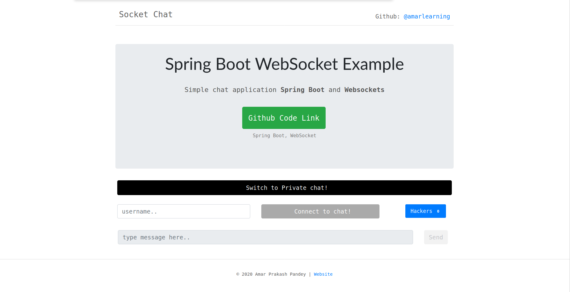The image size is (570, 292).
Task: Click the Socket Chat brand title
Action: (x=146, y=14)
